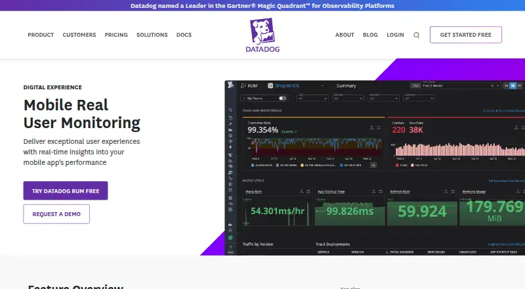Image resolution: width=525 pixels, height=289 pixels.
Task: Click the fullscreen icon on Hang Rate widget
Action: tap(308, 191)
